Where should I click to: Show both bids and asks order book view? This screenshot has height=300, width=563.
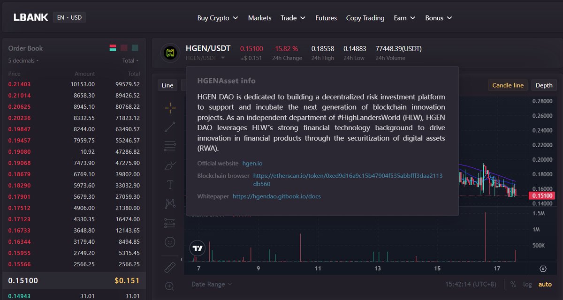113,48
